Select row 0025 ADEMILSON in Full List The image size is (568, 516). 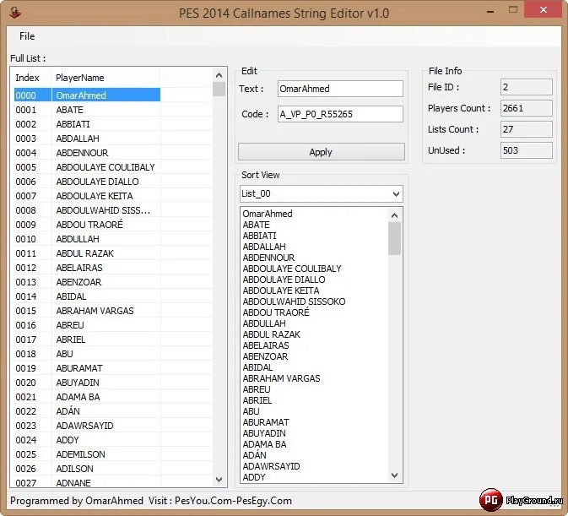pos(87,454)
